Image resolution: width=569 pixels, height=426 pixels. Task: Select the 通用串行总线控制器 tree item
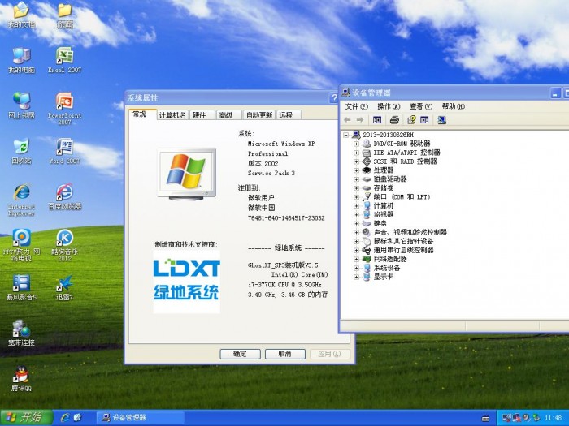click(403, 250)
